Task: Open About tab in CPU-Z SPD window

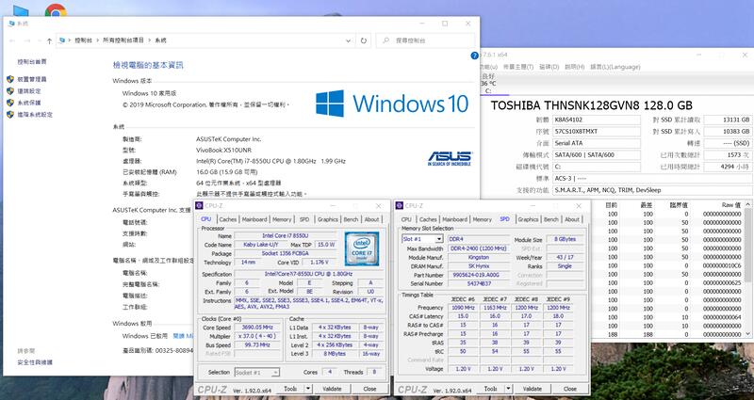Action: 572,219
